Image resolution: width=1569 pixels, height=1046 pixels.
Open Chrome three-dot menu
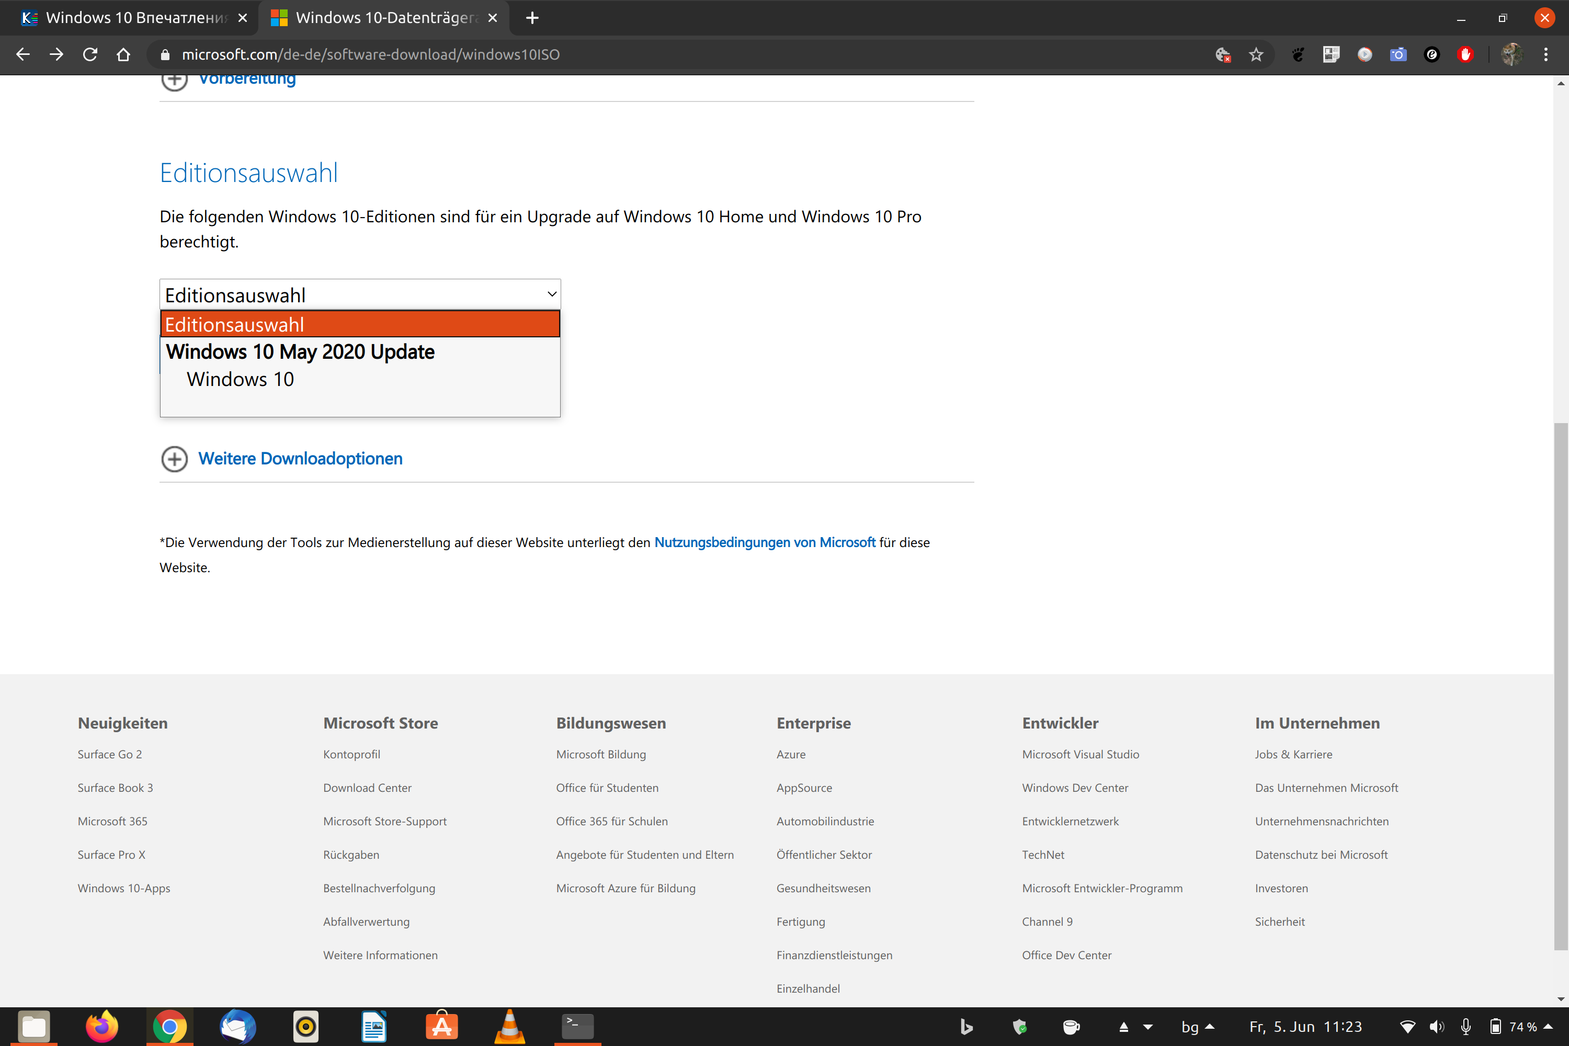click(x=1545, y=55)
